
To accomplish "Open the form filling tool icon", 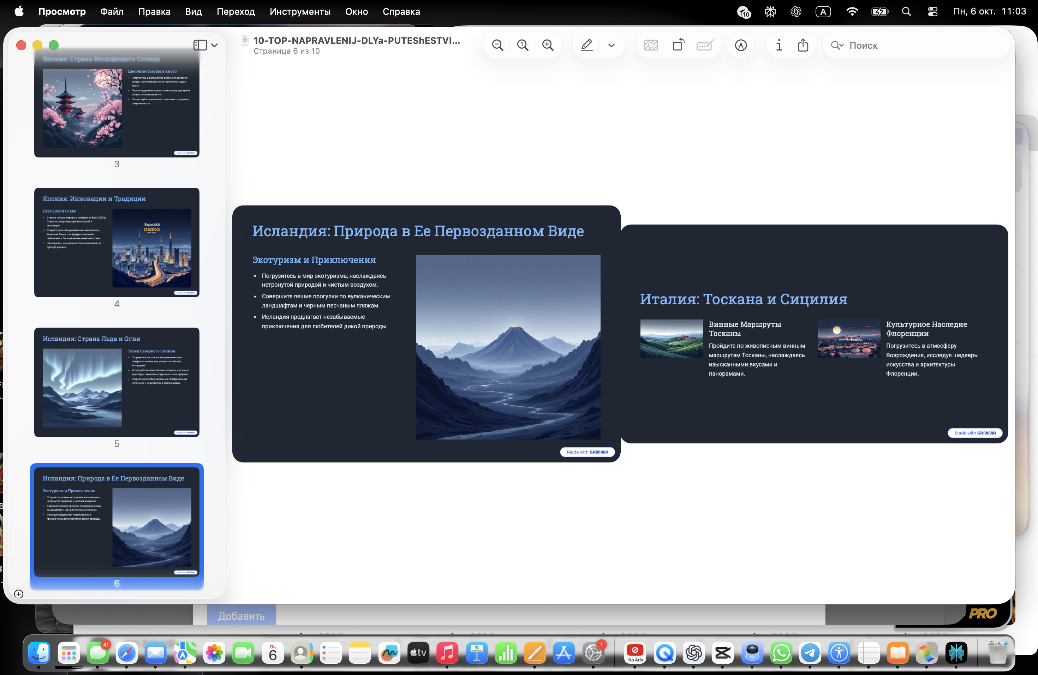I will point(705,45).
